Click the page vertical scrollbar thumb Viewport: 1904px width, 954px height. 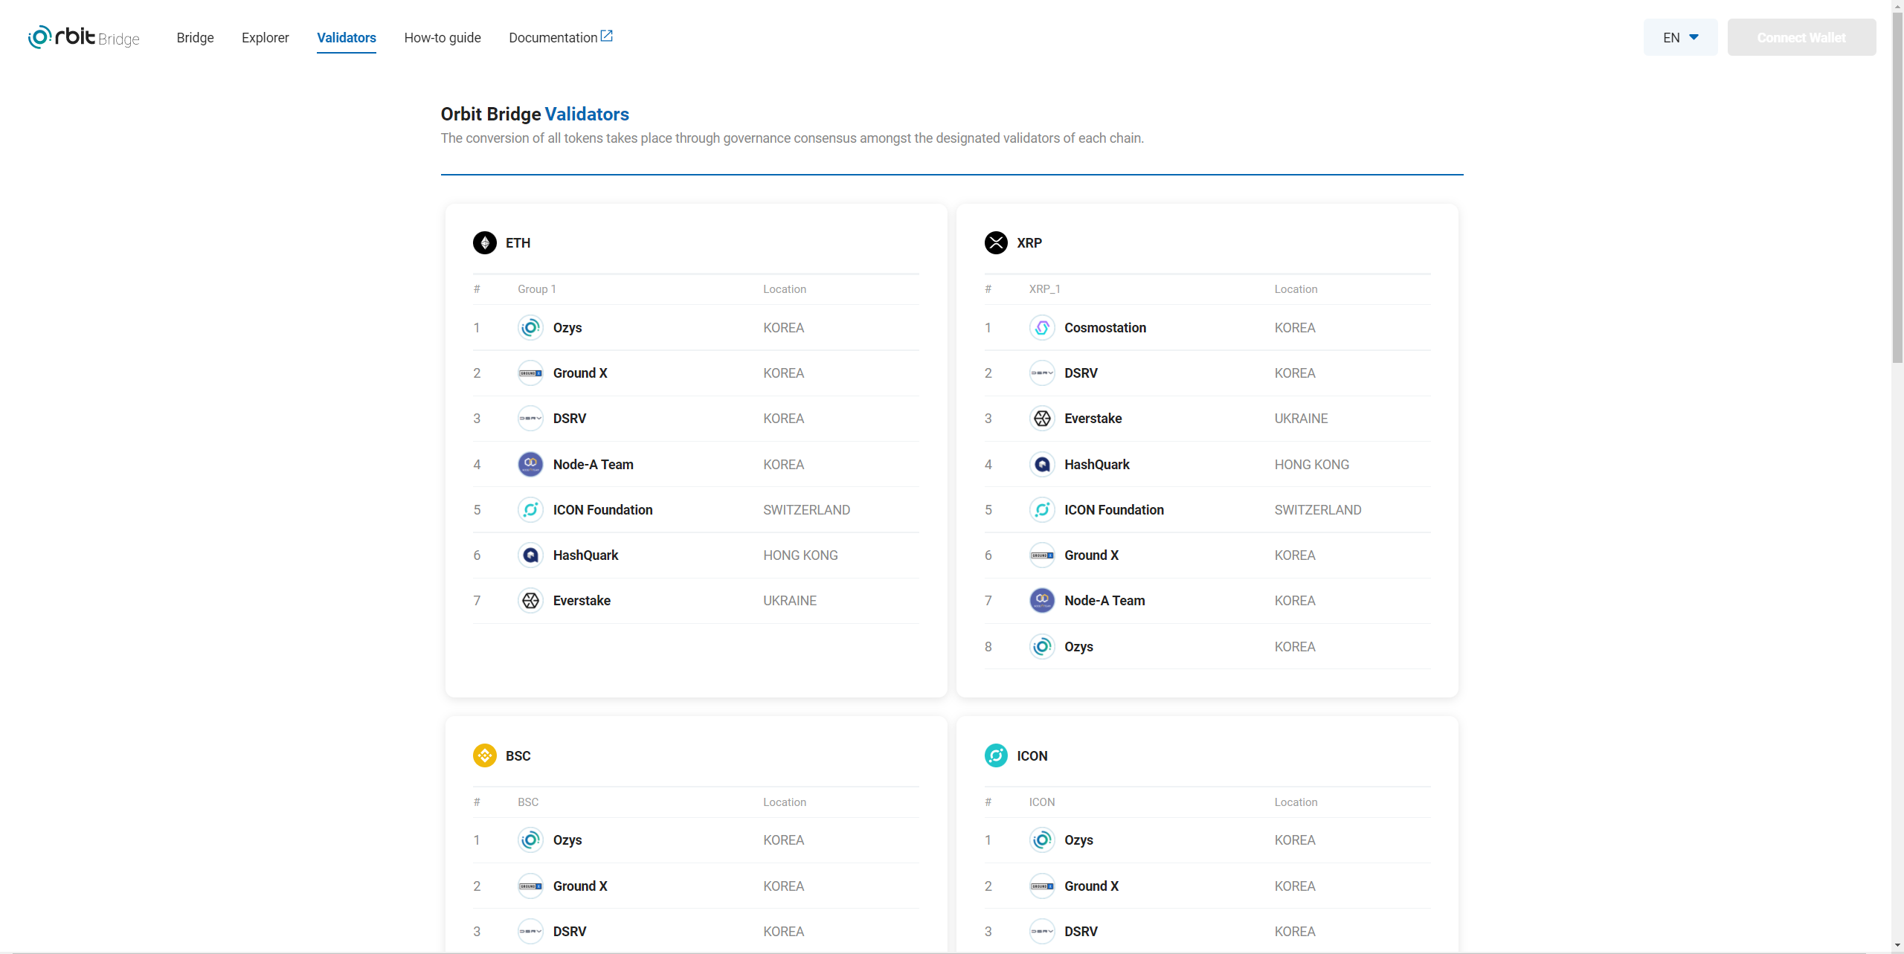pyautogui.click(x=1897, y=186)
